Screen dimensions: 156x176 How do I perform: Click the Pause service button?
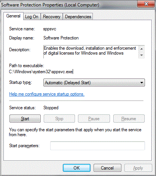[94, 119]
